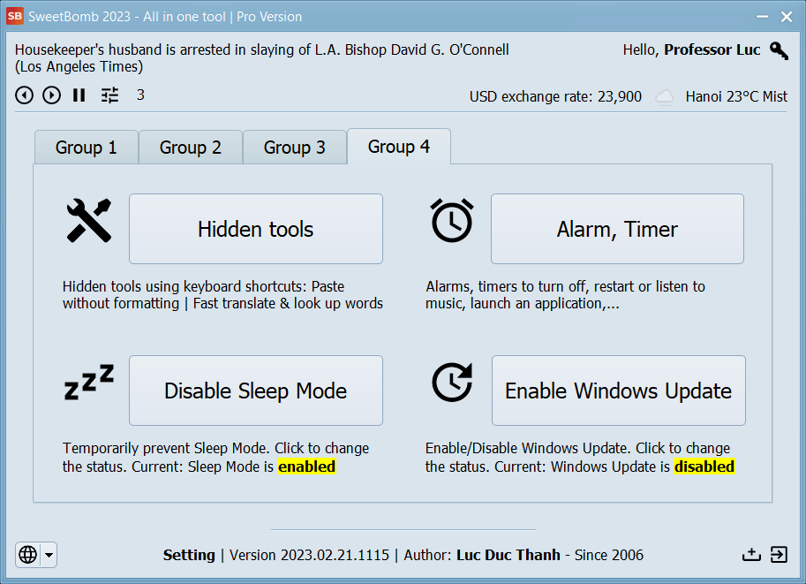This screenshot has height=584, width=806.
Task: Click the Windows Update clock icon
Action: coord(452,383)
